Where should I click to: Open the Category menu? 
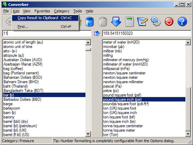61,11
